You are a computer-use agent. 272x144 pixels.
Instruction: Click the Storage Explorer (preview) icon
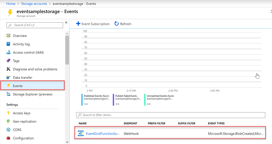[8, 94]
